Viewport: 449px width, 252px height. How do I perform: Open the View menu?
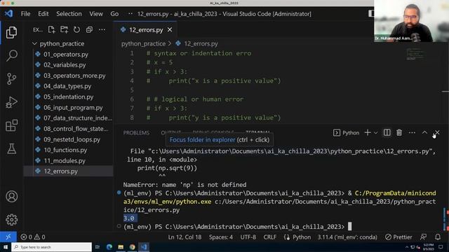point(96,14)
